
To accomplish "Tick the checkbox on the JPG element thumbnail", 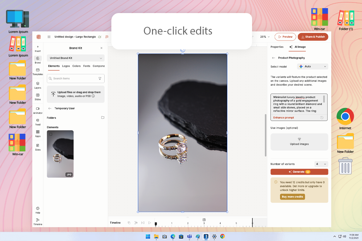I will 51,134.
